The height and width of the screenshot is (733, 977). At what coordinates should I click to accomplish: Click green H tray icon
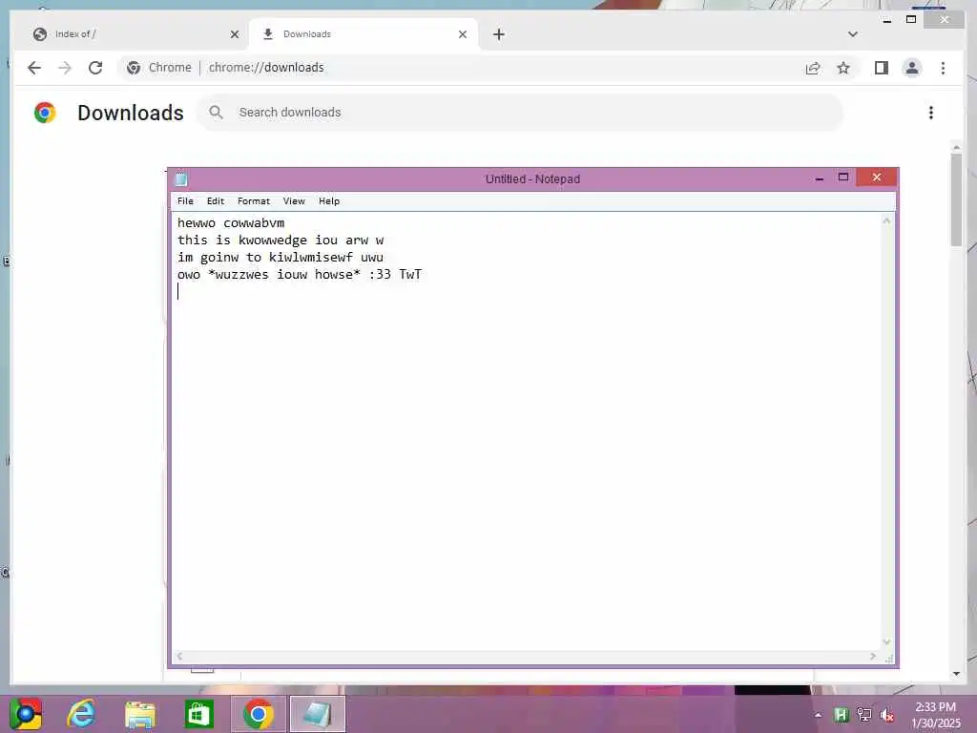click(842, 715)
